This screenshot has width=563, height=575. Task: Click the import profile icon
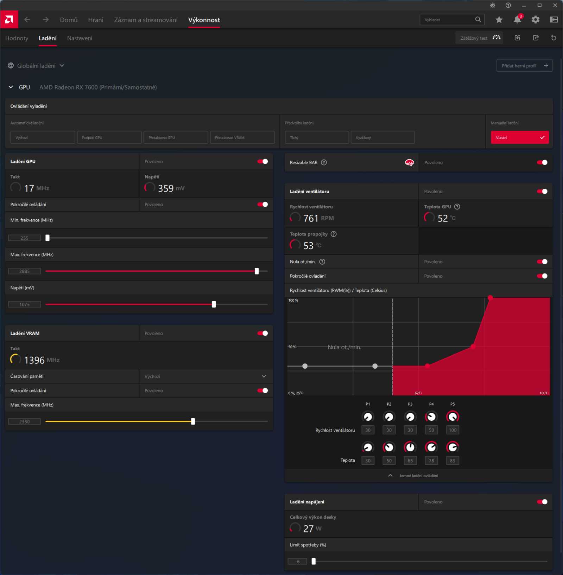[517, 38]
